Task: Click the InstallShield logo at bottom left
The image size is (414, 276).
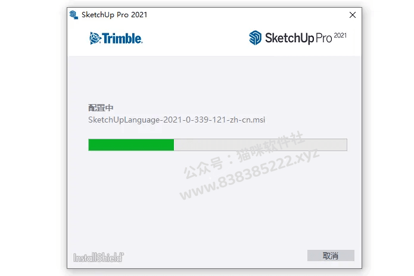Action: [x=98, y=258]
